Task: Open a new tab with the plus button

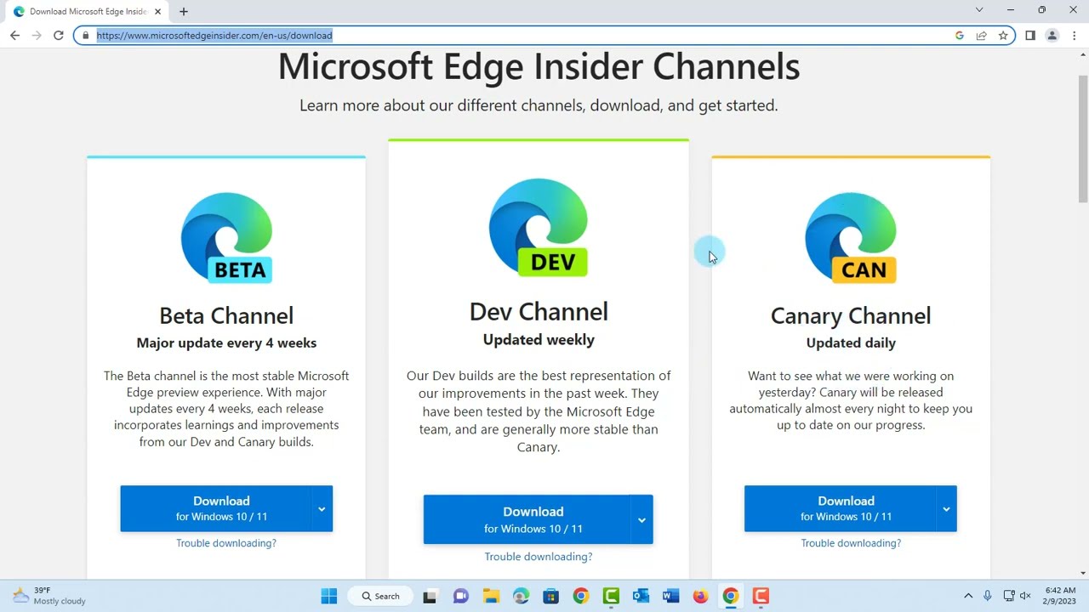Action: tap(184, 12)
